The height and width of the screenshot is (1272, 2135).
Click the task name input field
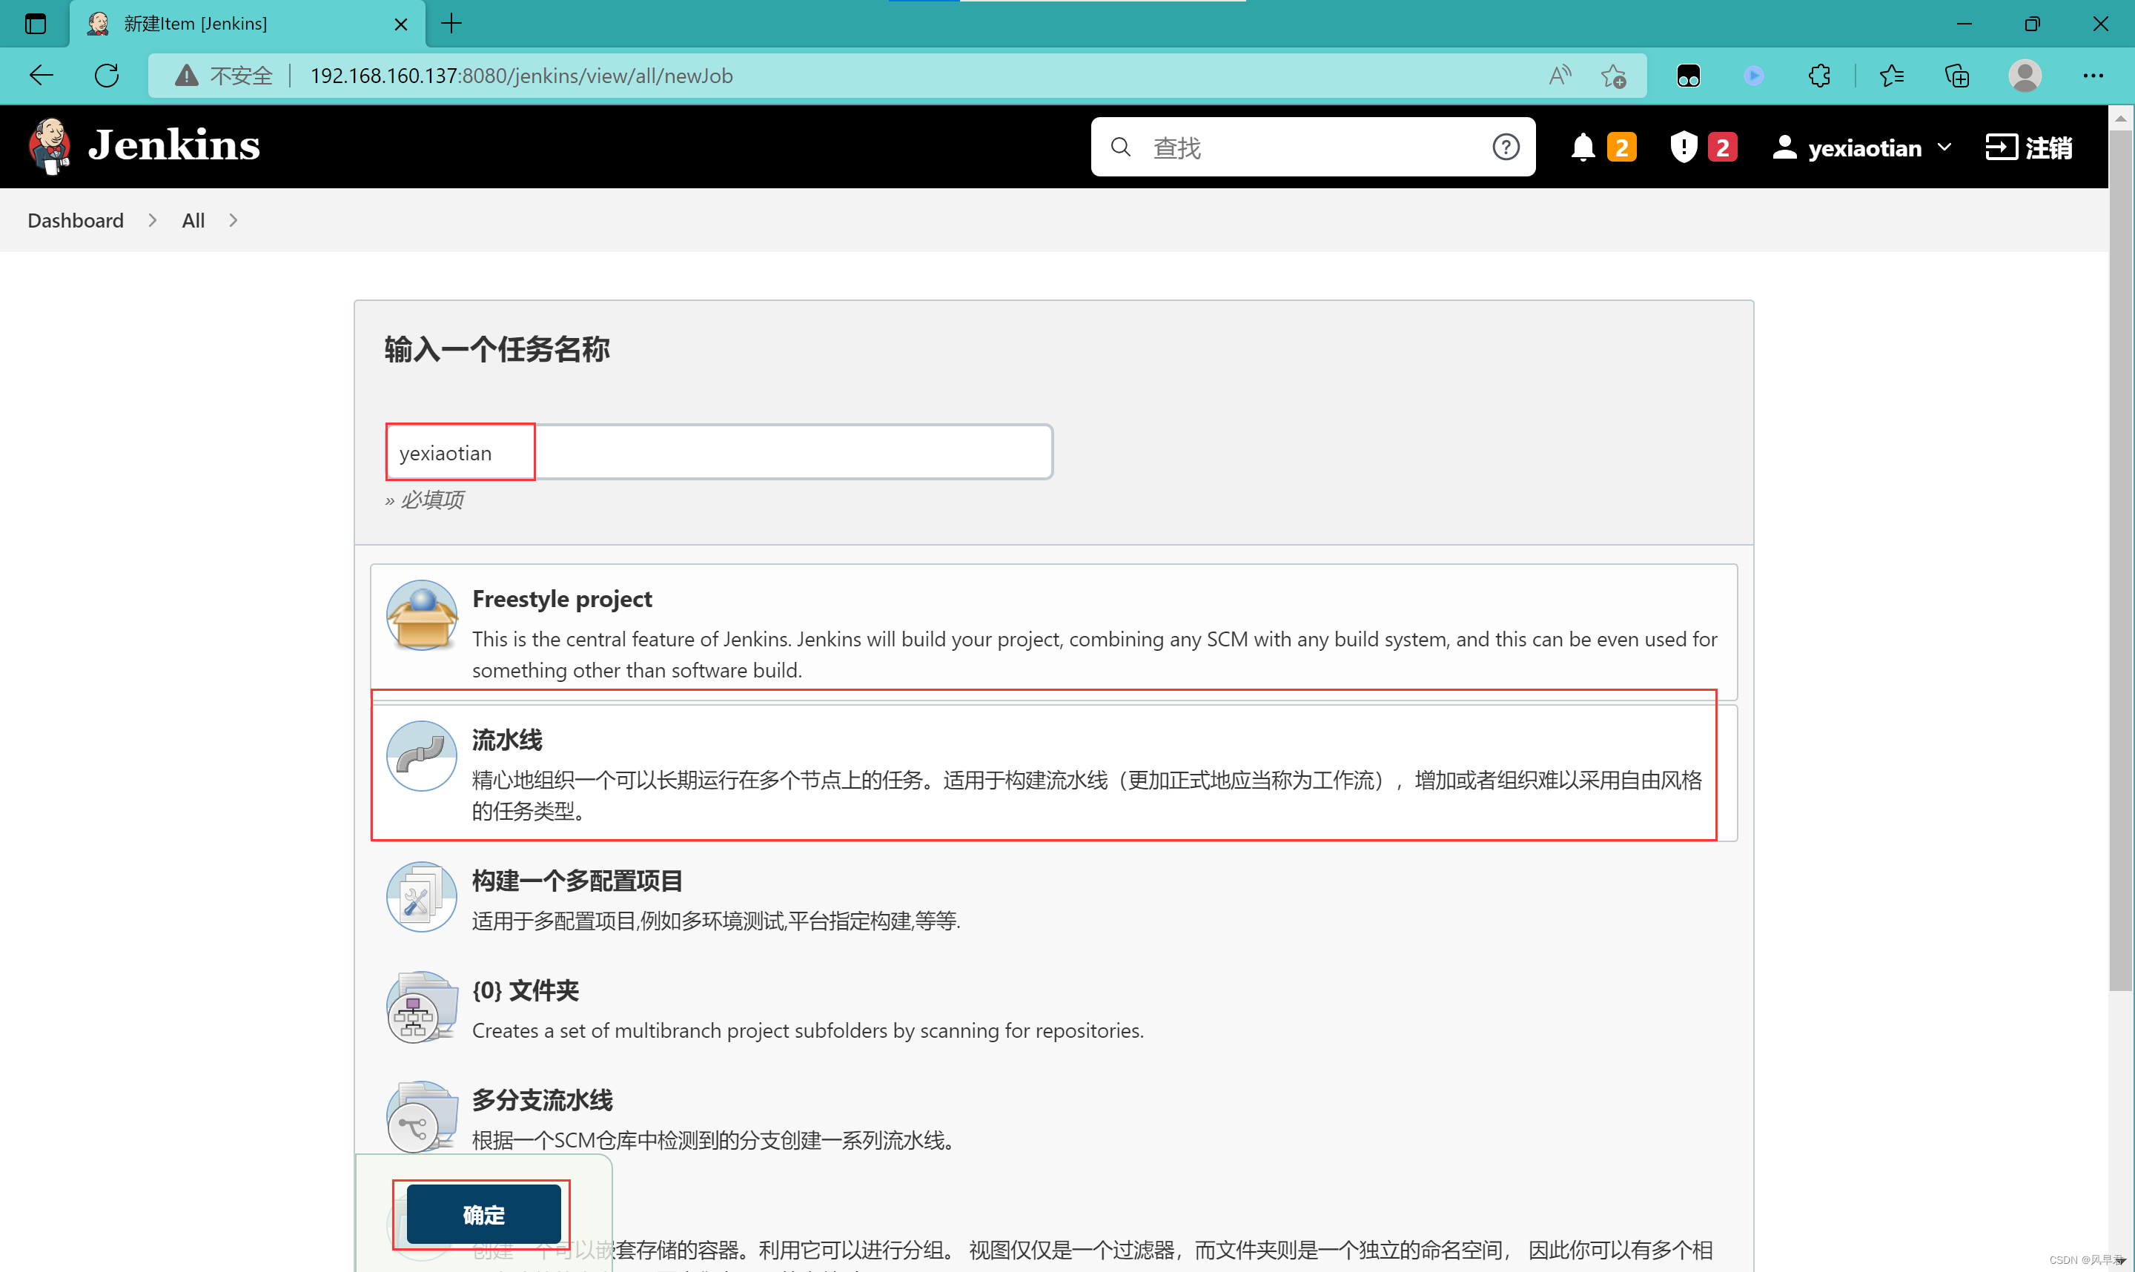pyautogui.click(x=718, y=451)
